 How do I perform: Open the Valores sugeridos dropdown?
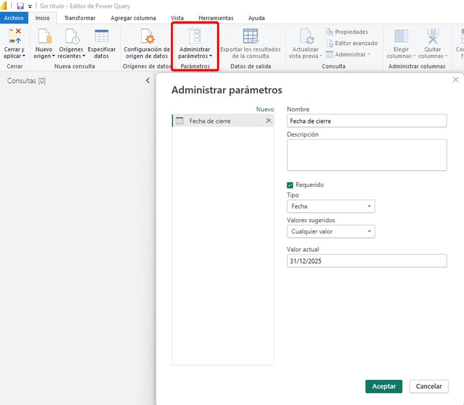(x=331, y=231)
